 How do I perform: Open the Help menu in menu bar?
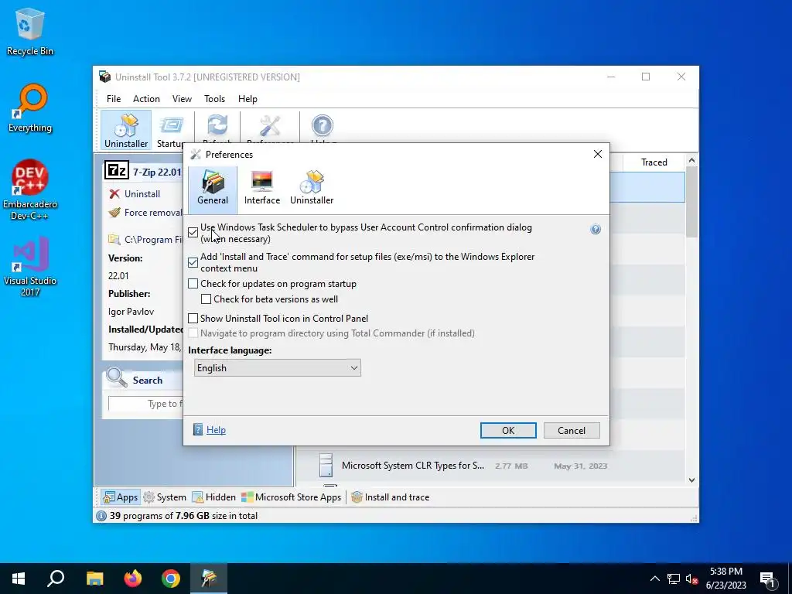(247, 99)
